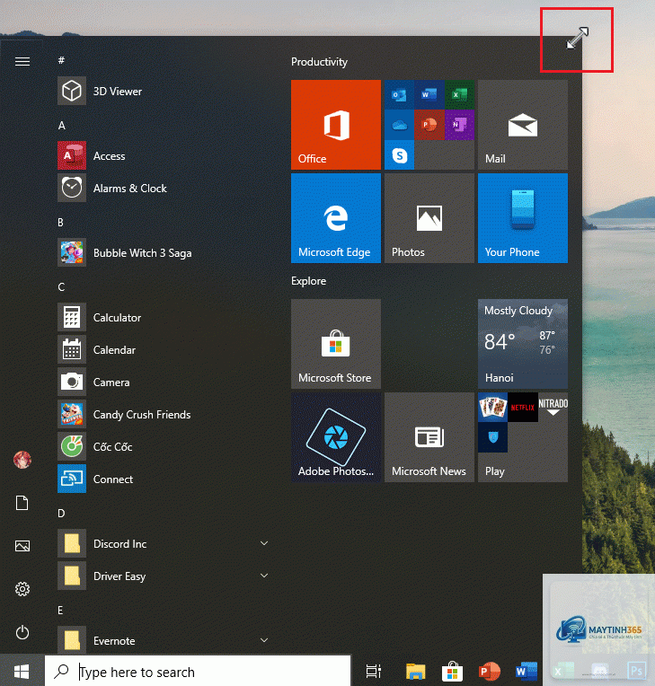Open OneDrive in the Office tile group
The width and height of the screenshot is (655, 686).
399,125
